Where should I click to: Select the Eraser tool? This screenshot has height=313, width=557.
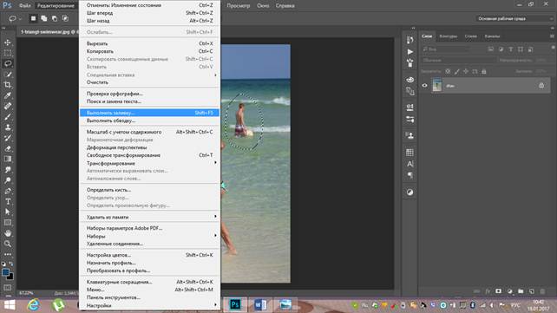coord(8,148)
